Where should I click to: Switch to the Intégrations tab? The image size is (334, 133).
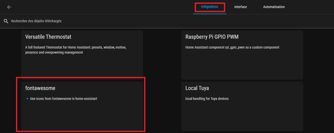209,7
